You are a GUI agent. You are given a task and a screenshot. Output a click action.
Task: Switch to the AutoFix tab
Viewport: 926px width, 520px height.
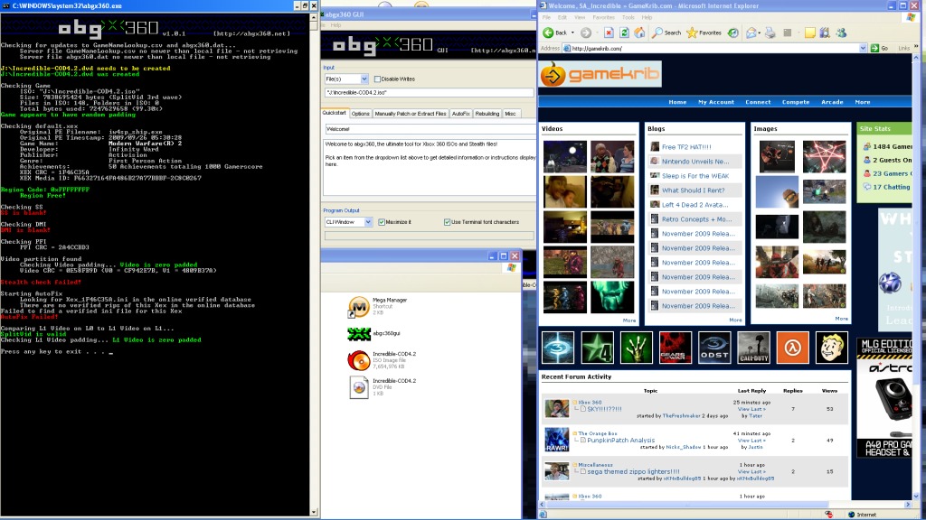(x=460, y=114)
